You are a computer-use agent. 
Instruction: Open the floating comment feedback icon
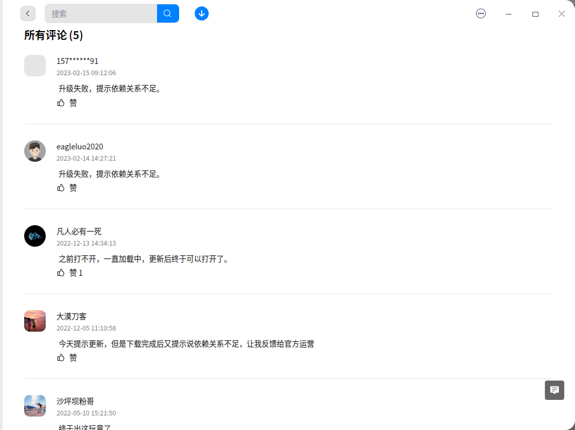554,390
